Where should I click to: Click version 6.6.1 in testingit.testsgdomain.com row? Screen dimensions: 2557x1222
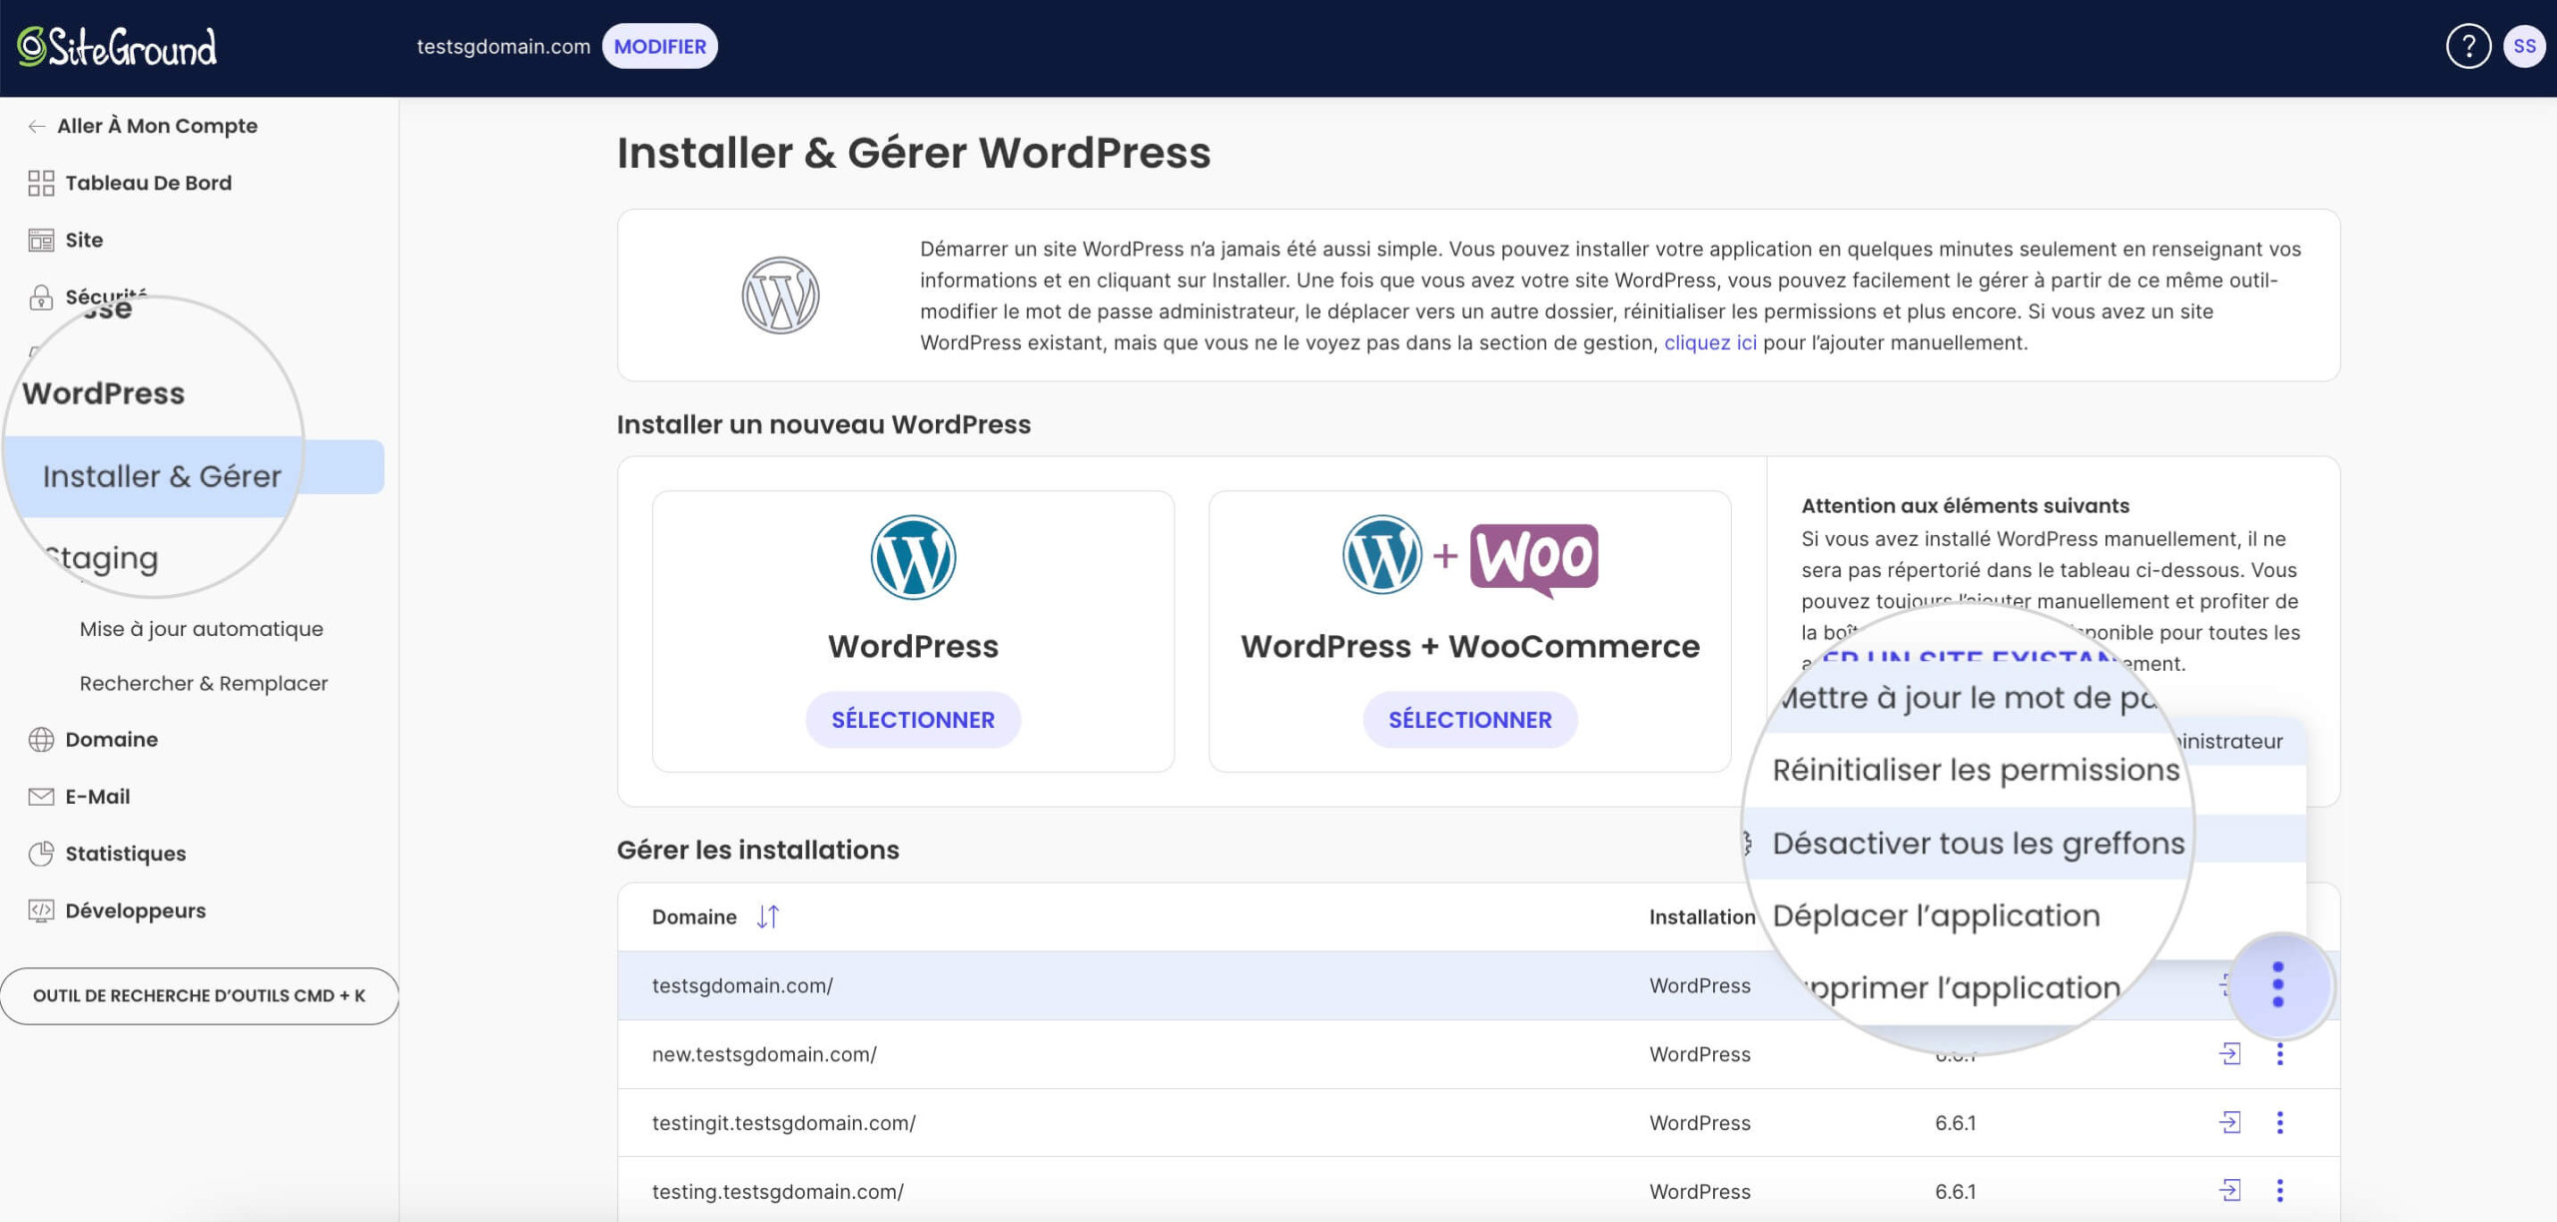coord(1955,1122)
